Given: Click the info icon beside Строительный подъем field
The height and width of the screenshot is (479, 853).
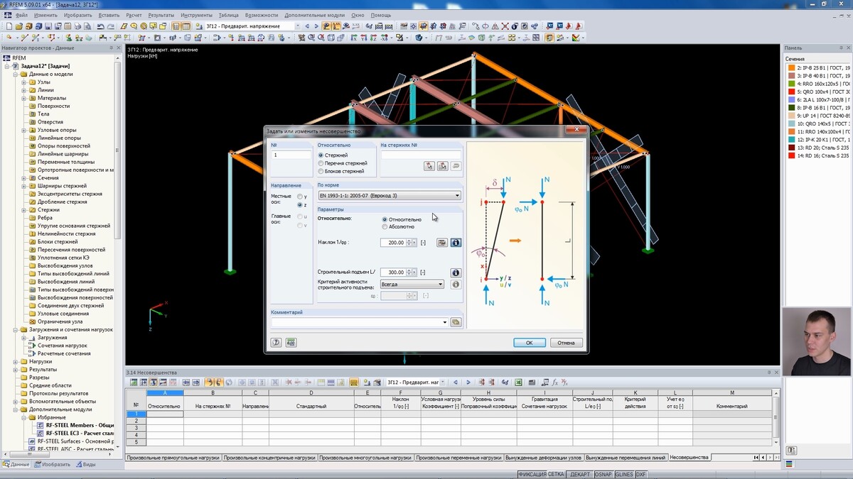Looking at the screenshot, I should [456, 272].
